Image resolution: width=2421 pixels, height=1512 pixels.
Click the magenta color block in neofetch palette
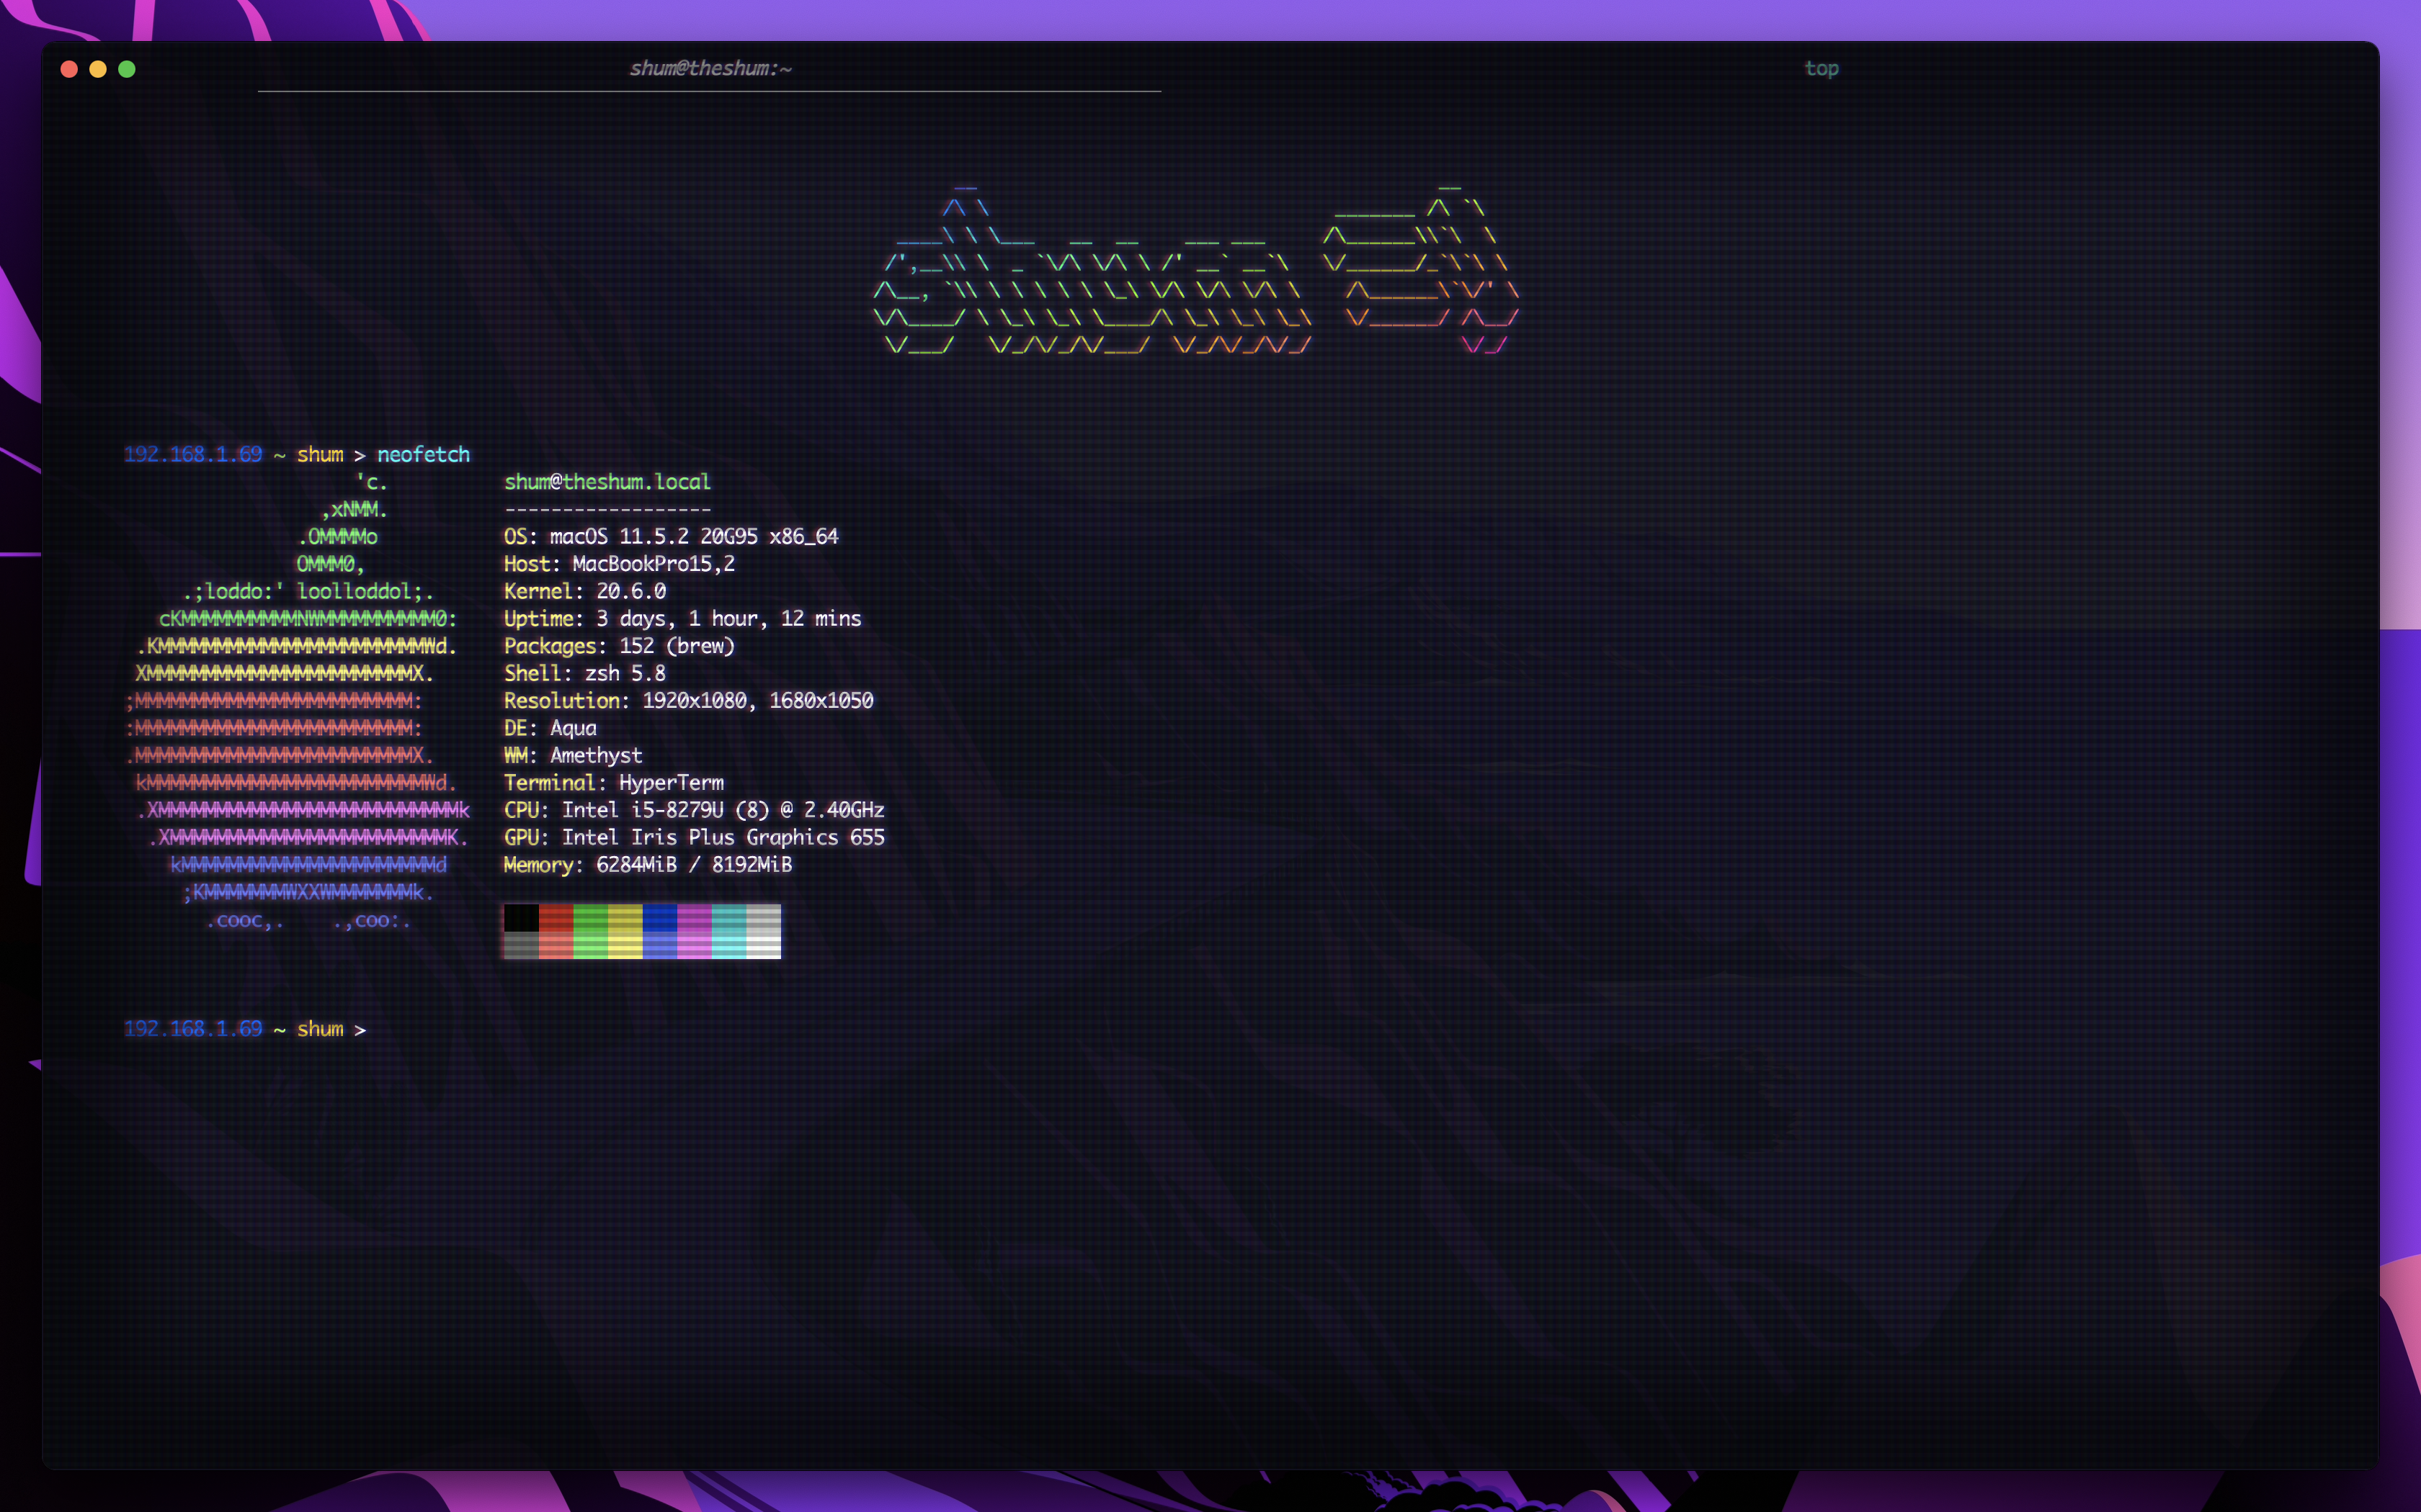(695, 918)
